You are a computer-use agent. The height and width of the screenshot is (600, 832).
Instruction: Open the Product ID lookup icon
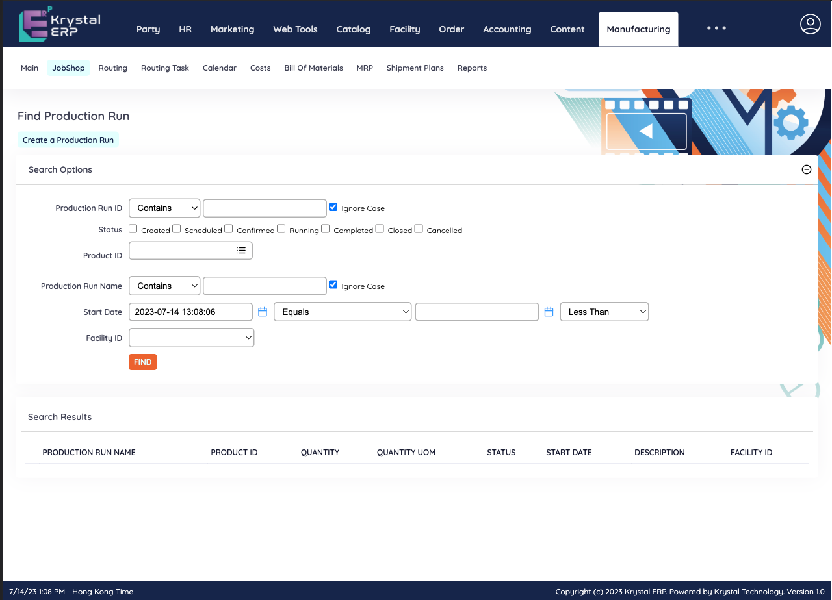(x=241, y=251)
